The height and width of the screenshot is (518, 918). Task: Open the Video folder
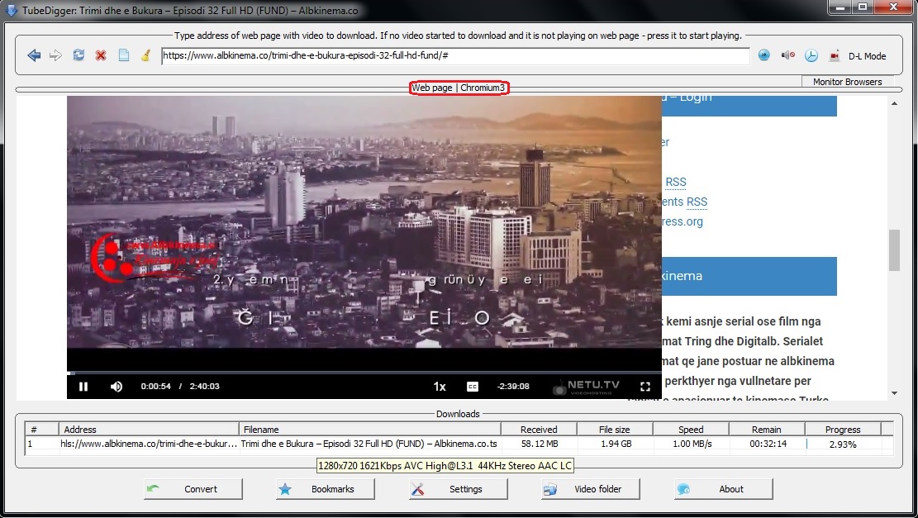point(591,489)
